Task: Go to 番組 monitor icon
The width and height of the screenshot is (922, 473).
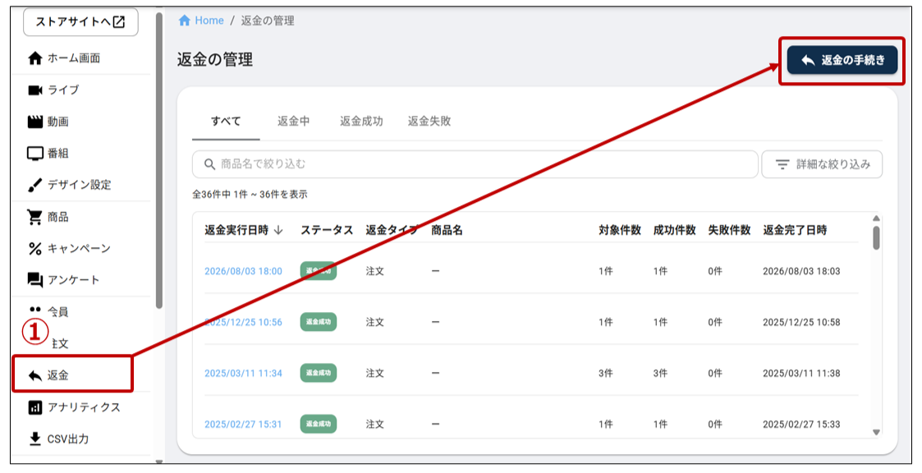Action: [x=35, y=154]
